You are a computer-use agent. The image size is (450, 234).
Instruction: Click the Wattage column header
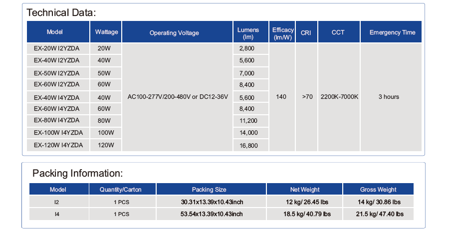[x=106, y=32]
